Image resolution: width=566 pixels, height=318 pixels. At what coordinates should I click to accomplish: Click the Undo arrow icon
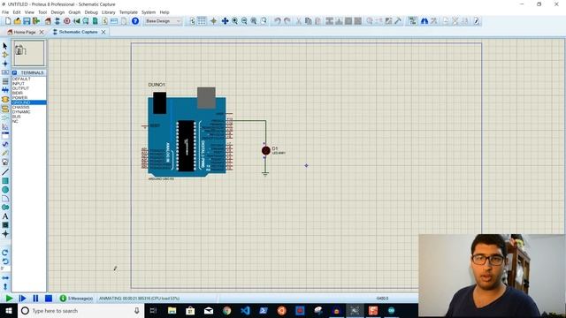277,21
